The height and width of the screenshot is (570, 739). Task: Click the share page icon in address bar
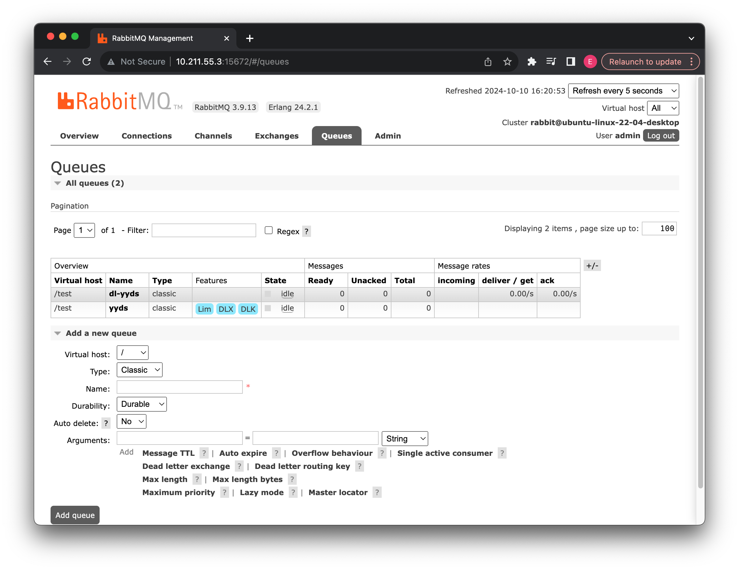488,62
